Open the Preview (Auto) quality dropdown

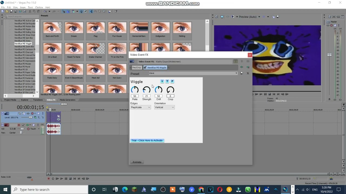pyautogui.click(x=259, y=17)
